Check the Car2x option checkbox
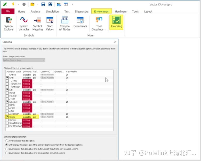 pyautogui.click(x=7, y=105)
